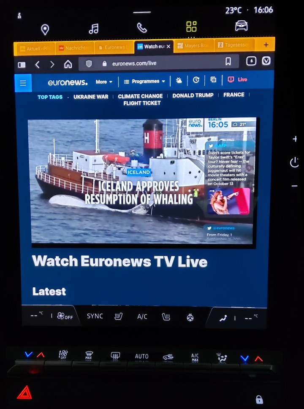
Task: Raise left temperature with red up arrow
Action: [41, 355]
